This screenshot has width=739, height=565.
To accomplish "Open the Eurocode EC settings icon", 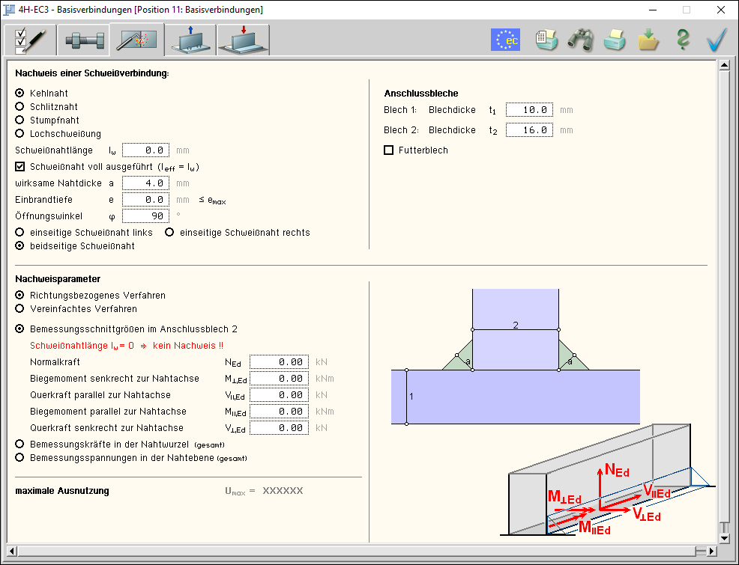I will [505, 40].
